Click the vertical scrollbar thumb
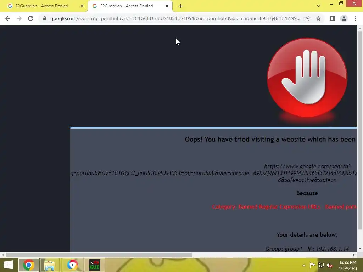Screen dimensions: 363x272 [360, 130]
